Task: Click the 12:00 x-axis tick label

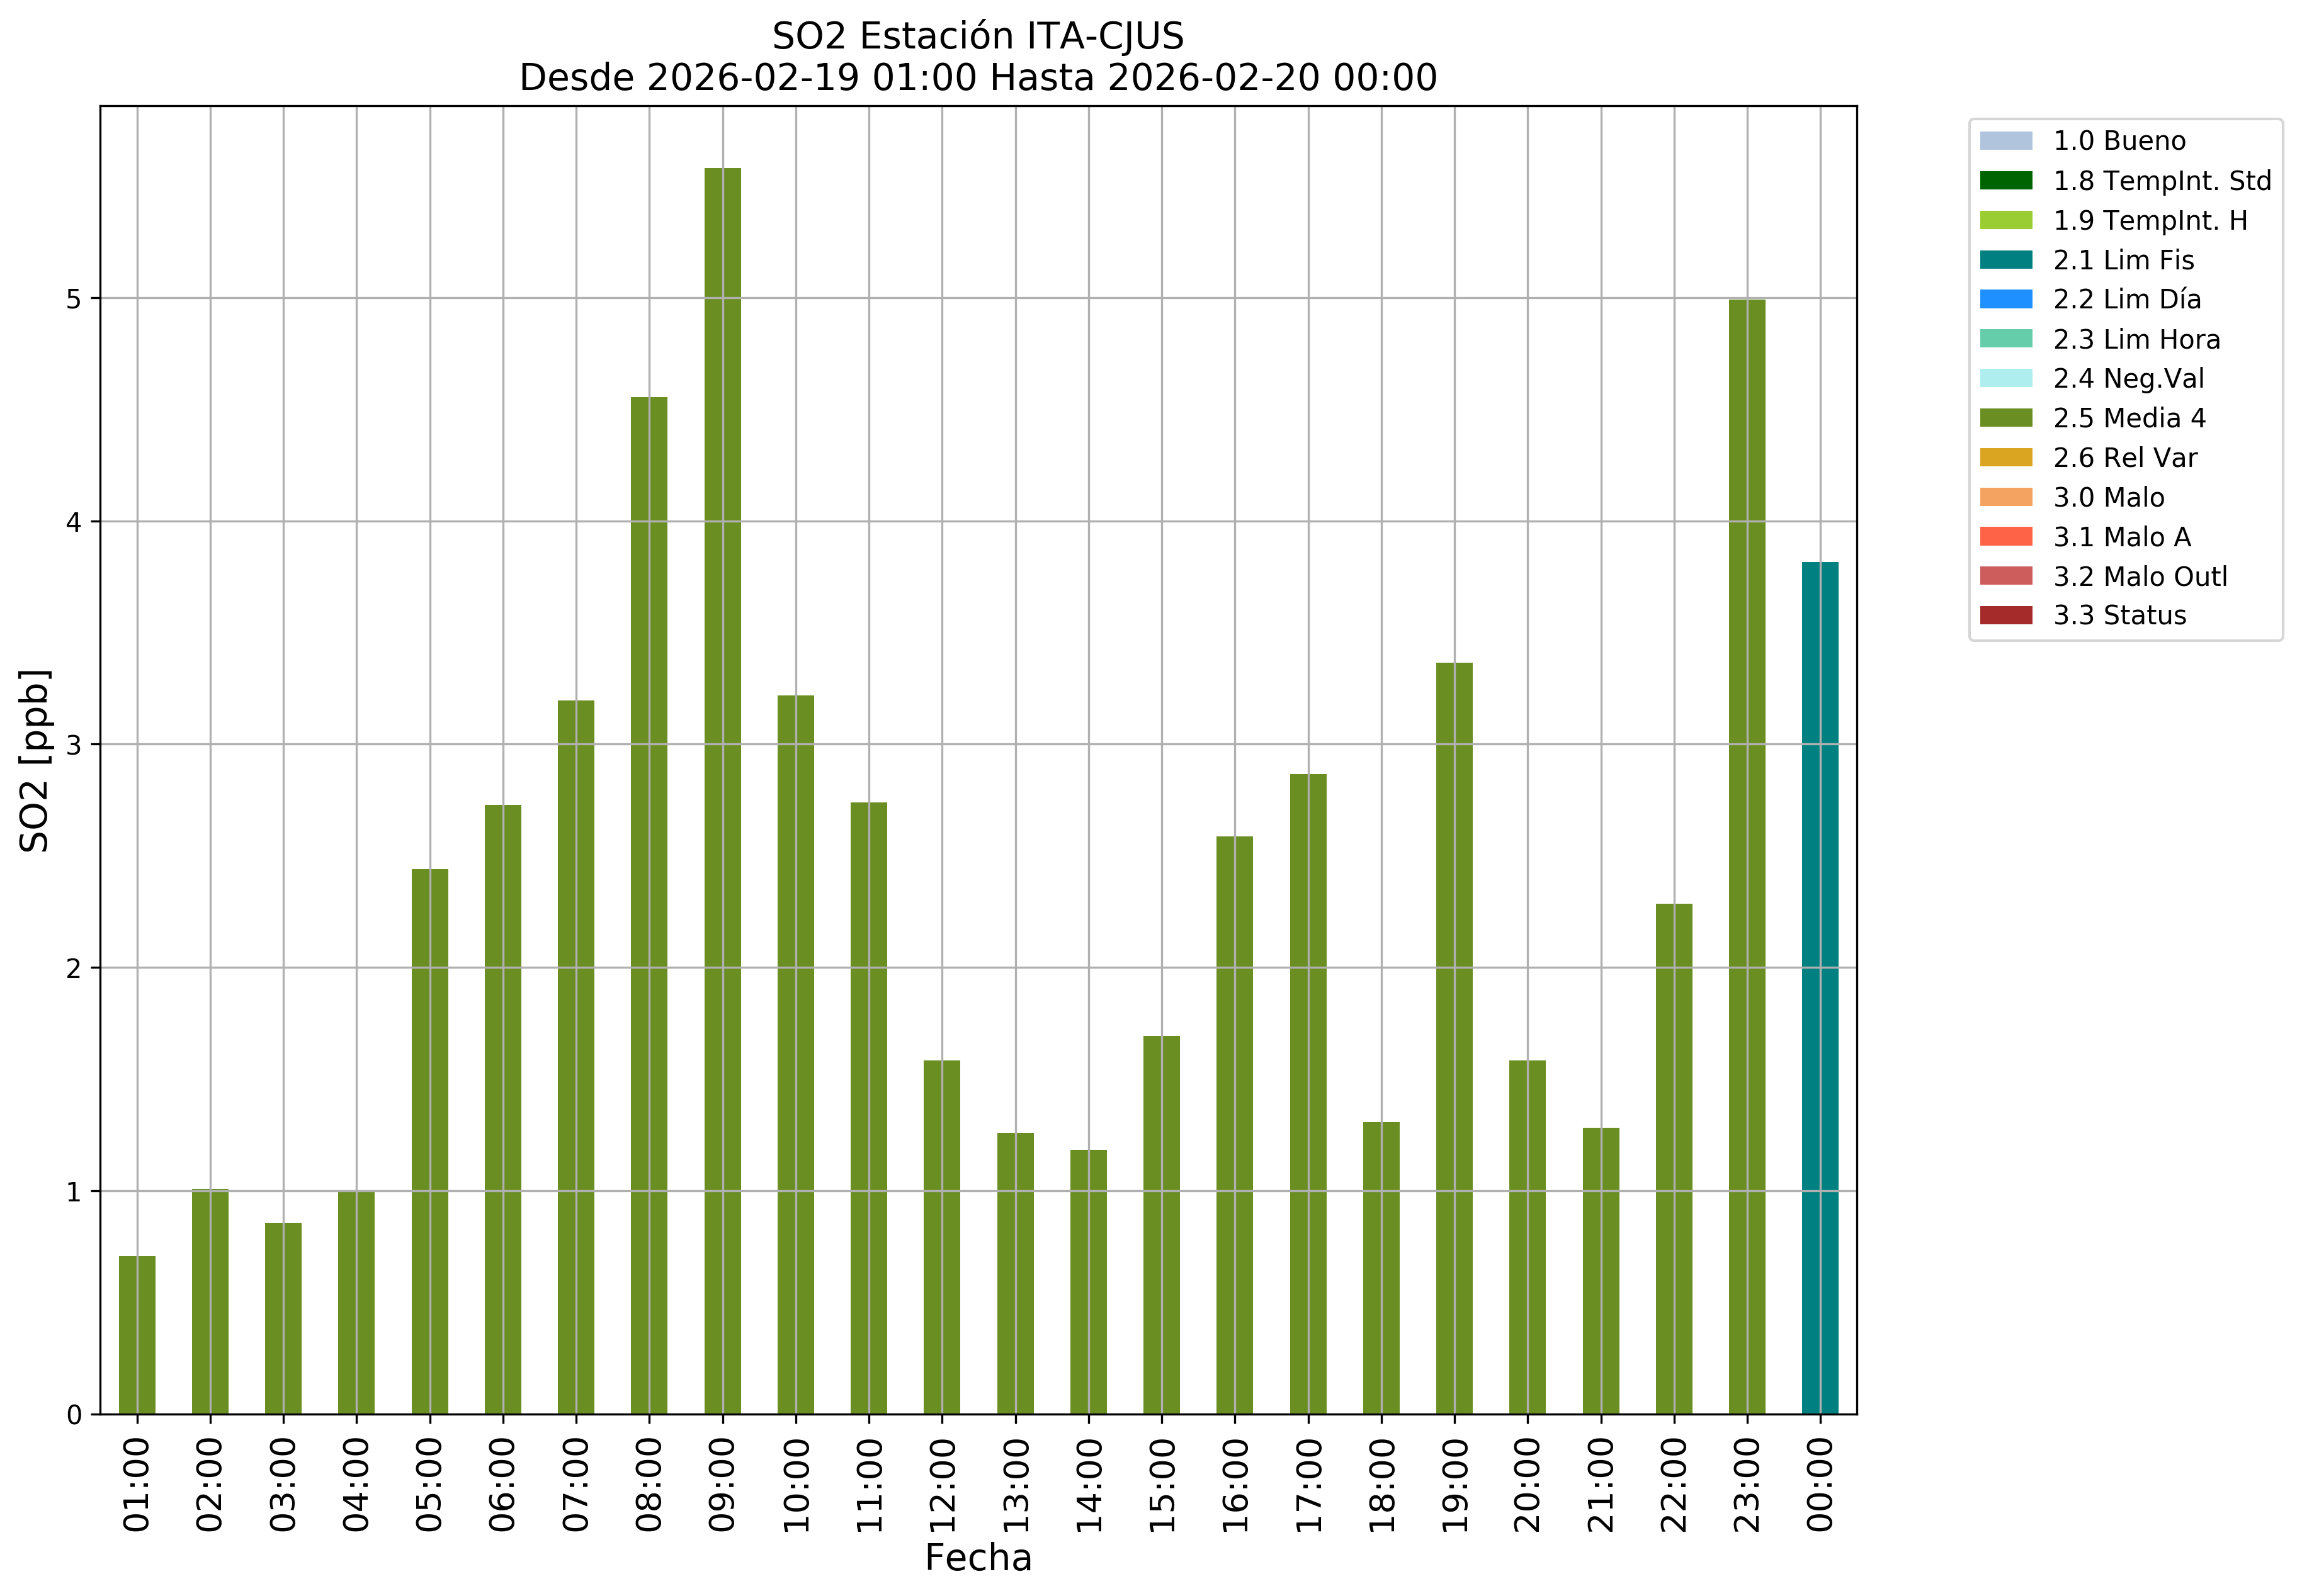Action: click(943, 1485)
